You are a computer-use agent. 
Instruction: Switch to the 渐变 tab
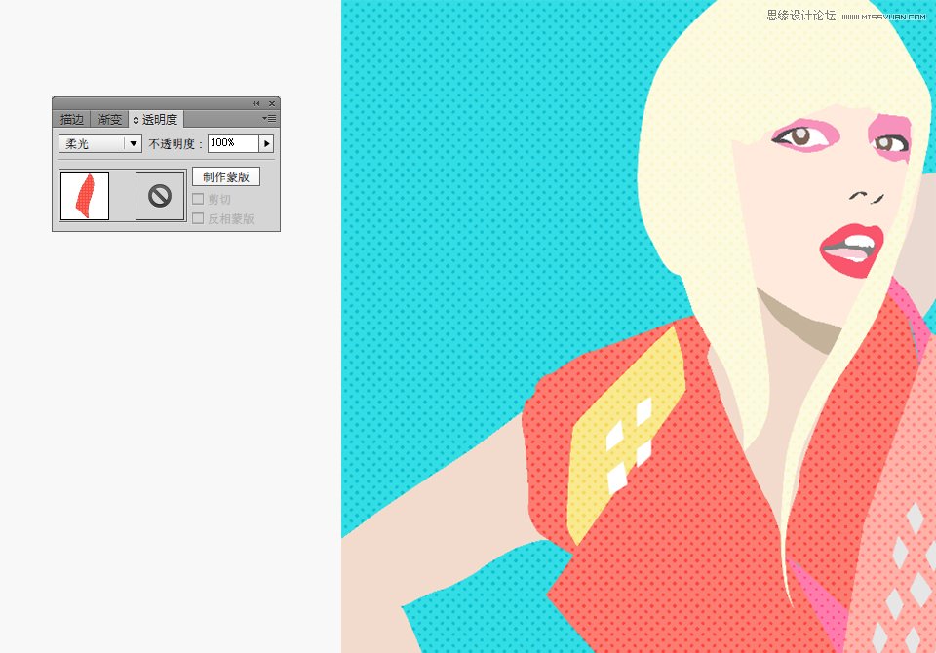(x=110, y=119)
